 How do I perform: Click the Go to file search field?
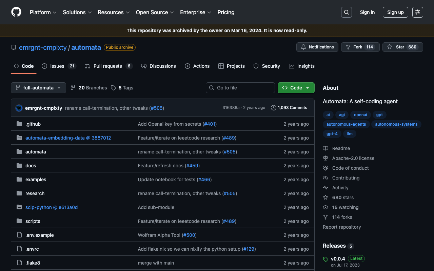click(240, 88)
